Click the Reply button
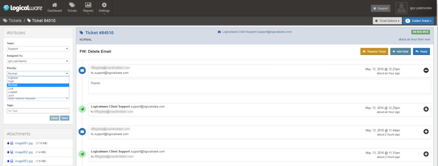The height and width of the screenshot is (166, 438). (421, 52)
